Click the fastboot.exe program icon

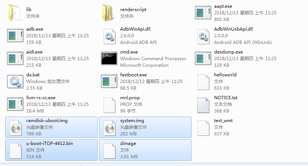pyautogui.click(x=109, y=81)
